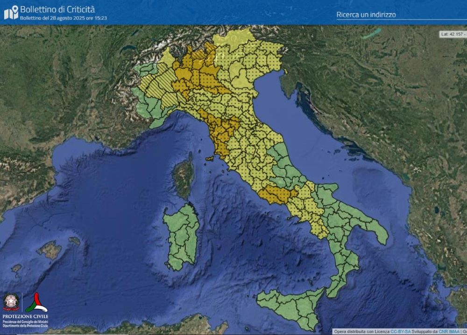This screenshot has height=335, width=467.
Task: Focus the 'Ricerca un indirizzo' search field
Action: 397,14
